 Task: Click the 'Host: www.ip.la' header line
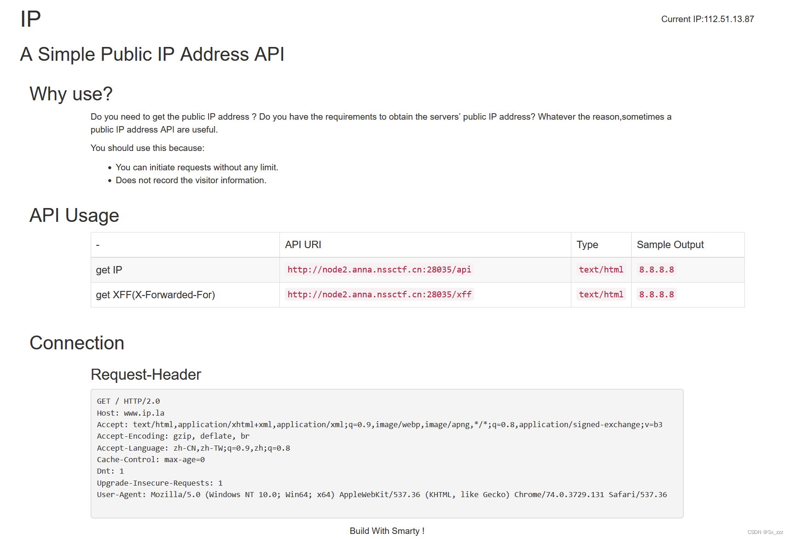pos(131,413)
